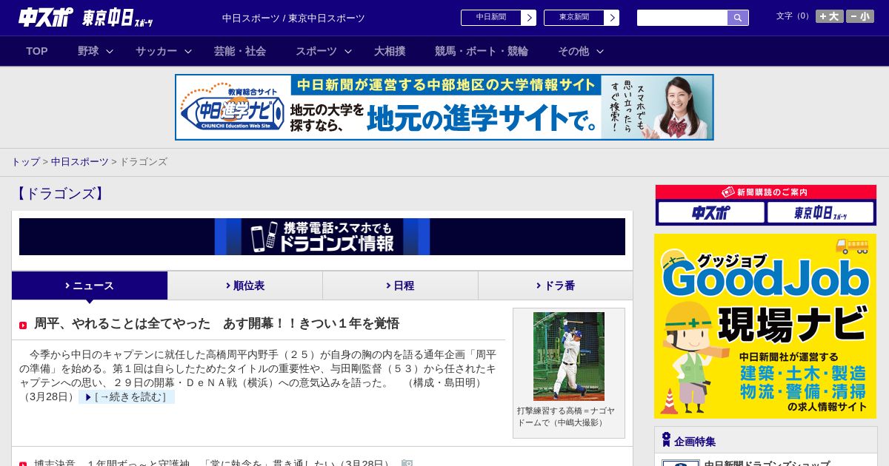Click the Tokyo Chunichi Sports logo
Screen dimensions: 889x466
coord(118,18)
